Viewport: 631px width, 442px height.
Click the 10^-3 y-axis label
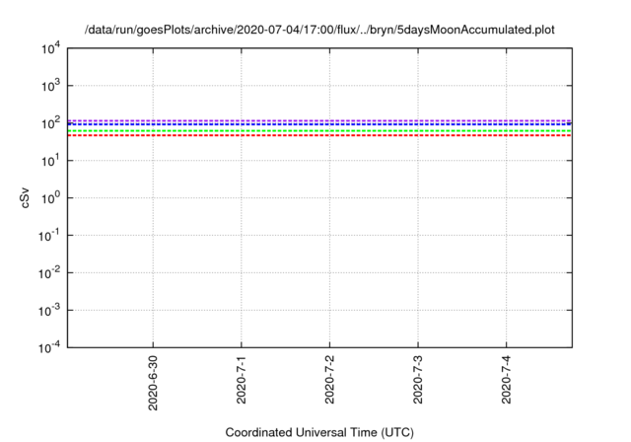[49, 311]
